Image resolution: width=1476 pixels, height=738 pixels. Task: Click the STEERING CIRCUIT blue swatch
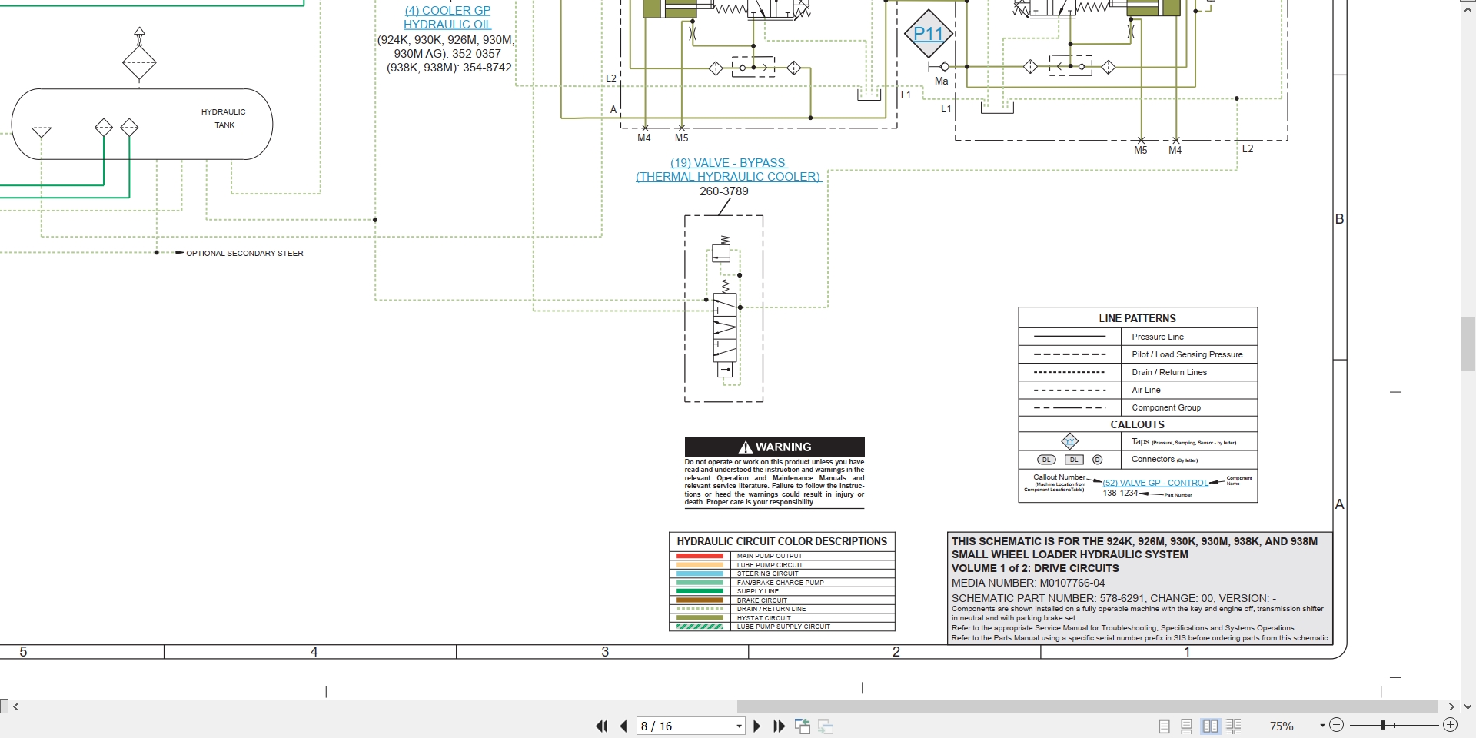click(x=700, y=573)
